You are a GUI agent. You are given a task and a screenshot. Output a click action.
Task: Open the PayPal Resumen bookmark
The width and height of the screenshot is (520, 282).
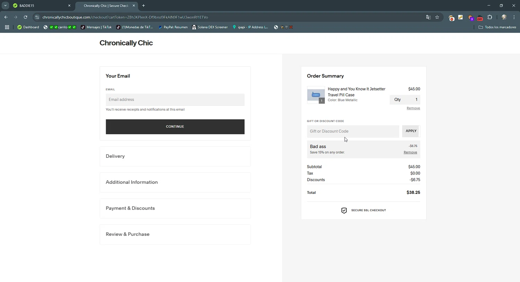tap(173, 27)
